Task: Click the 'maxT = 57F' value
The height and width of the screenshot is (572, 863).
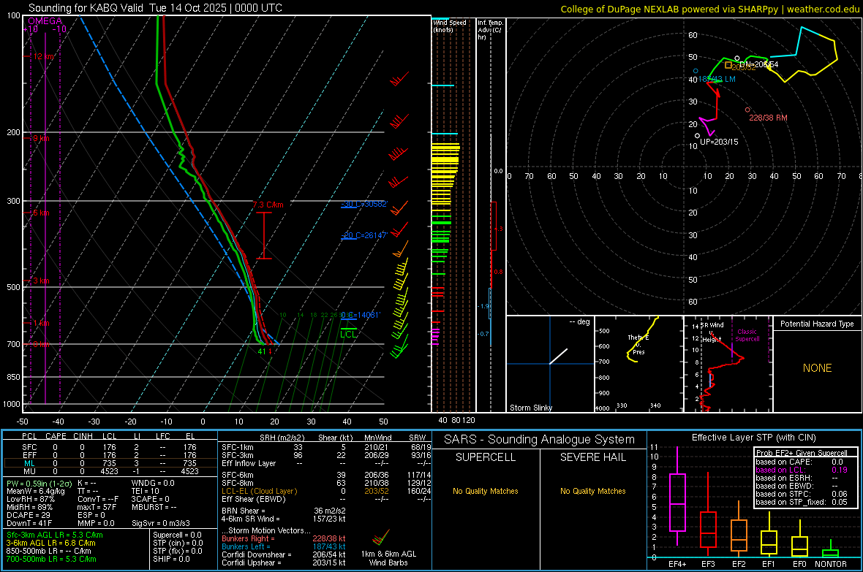Action: pos(97,507)
